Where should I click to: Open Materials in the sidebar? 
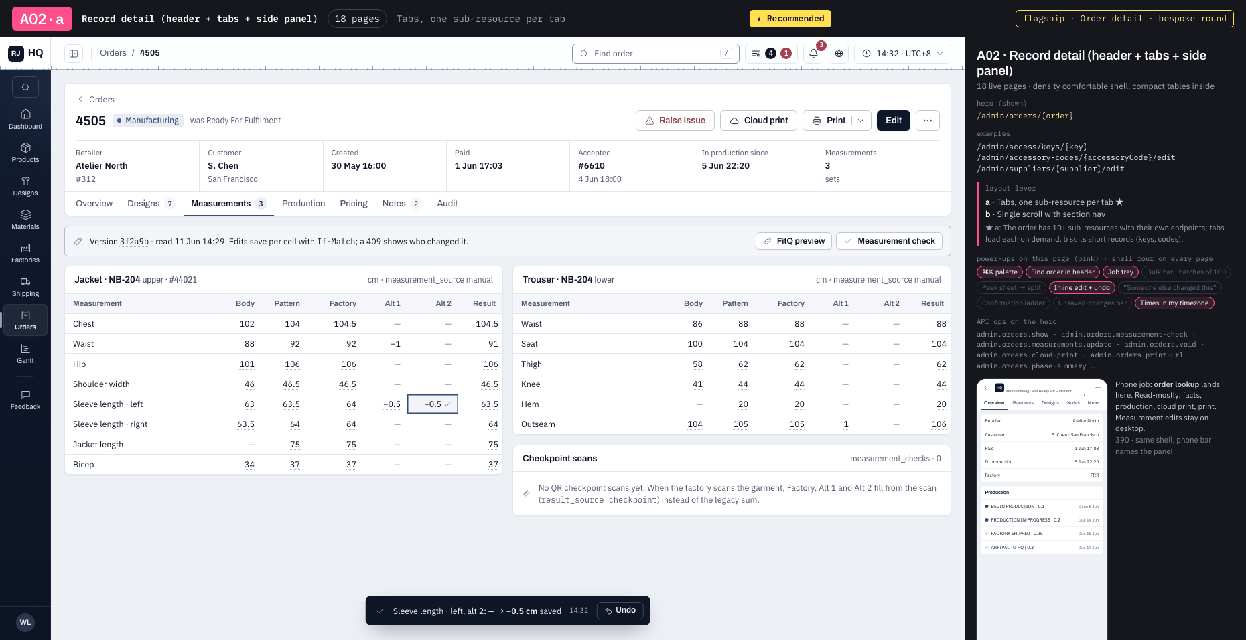coord(25,220)
